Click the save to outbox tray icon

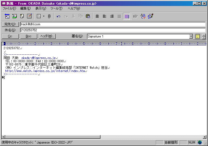click(x=14, y=16)
